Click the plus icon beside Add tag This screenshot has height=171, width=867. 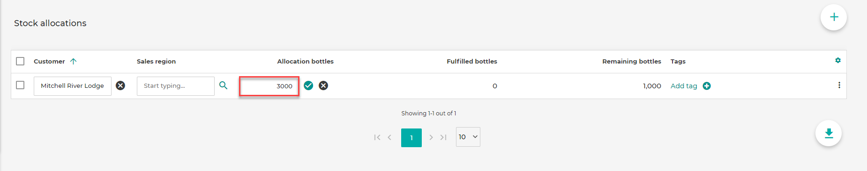click(x=707, y=86)
